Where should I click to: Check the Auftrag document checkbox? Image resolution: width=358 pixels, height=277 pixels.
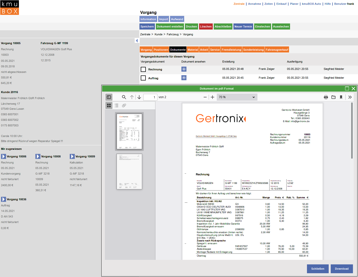coord(143,78)
